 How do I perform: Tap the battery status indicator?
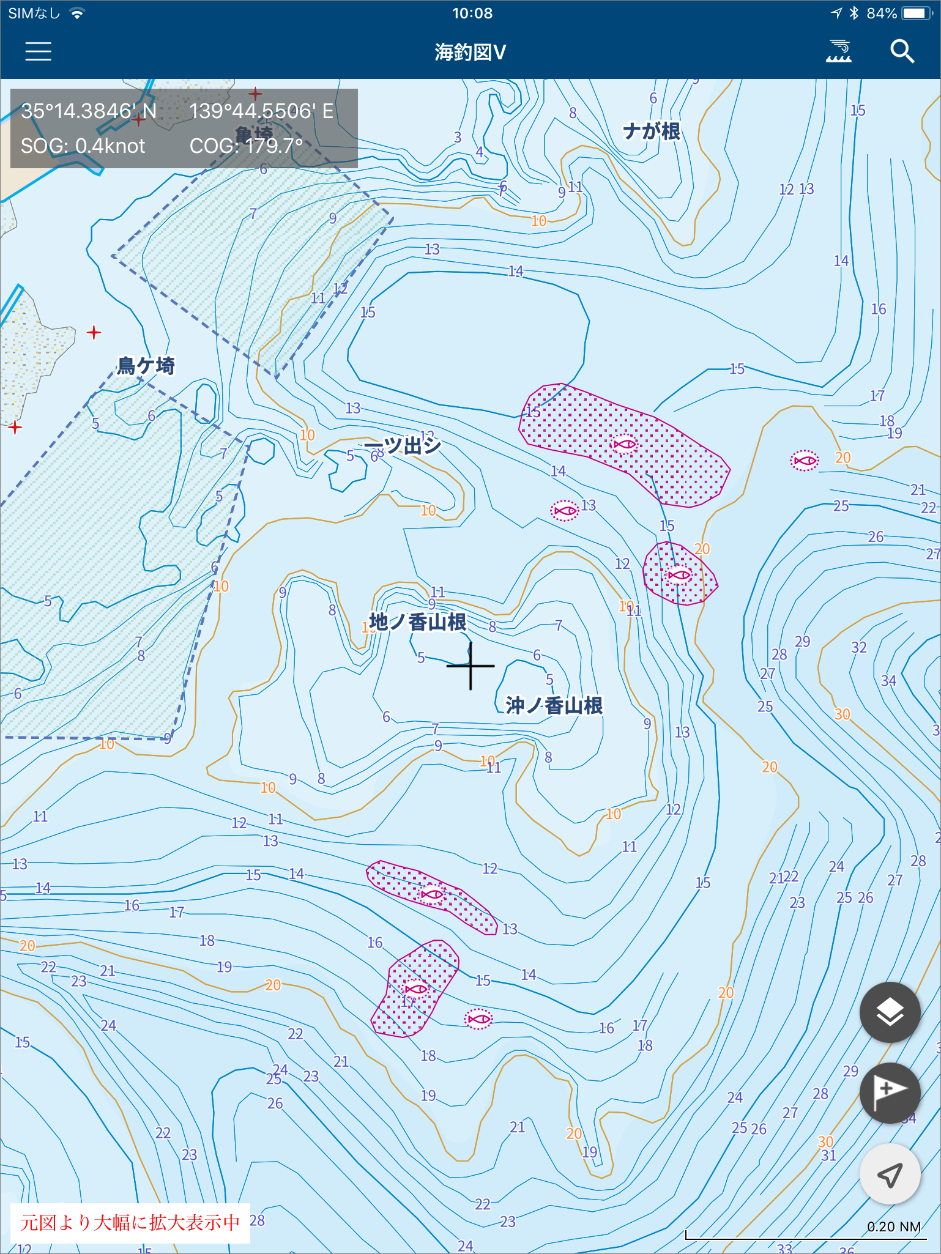[915, 13]
